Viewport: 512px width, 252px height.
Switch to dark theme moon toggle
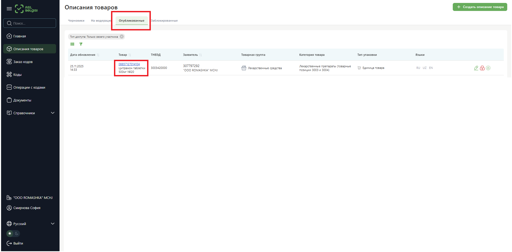17,234
